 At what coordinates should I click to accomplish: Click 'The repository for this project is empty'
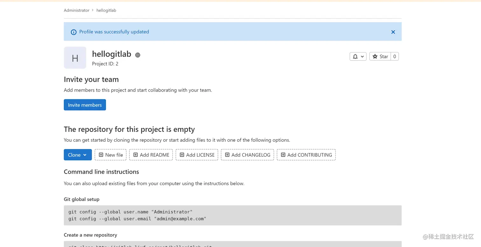pos(129,129)
